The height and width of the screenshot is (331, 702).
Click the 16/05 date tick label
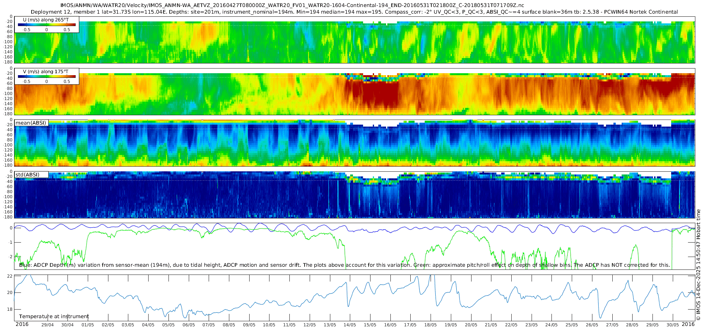(390, 325)
